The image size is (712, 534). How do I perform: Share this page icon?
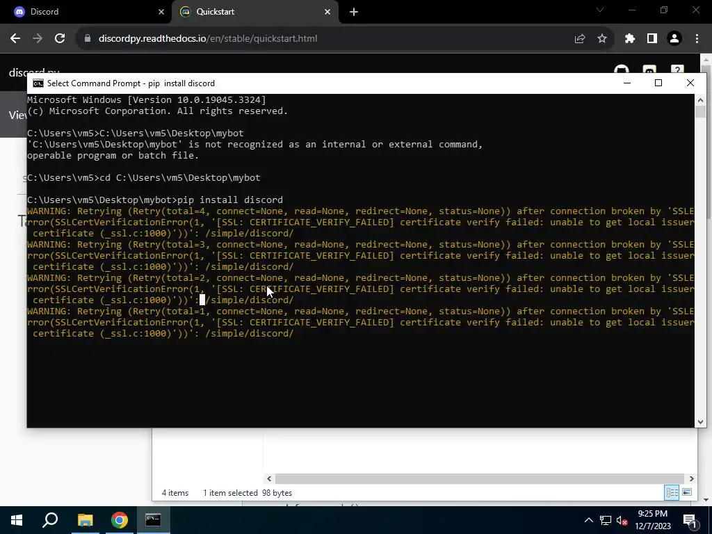tap(579, 39)
